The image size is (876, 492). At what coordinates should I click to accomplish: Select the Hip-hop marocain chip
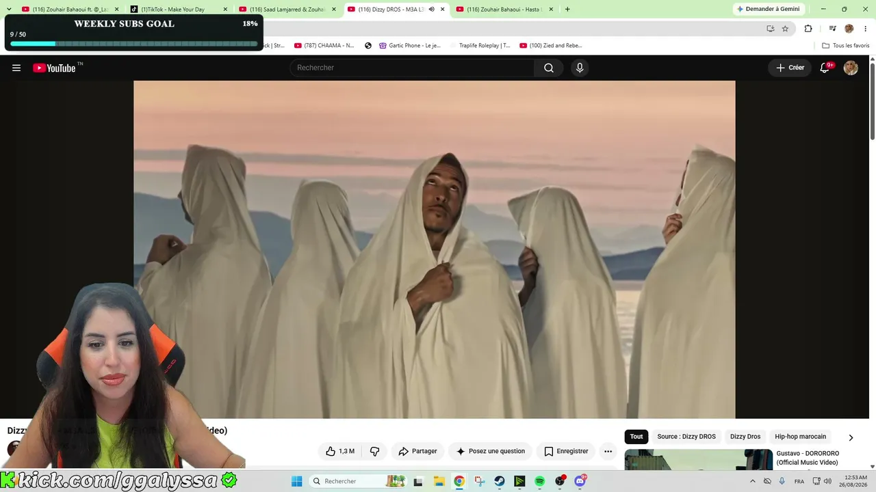(x=800, y=437)
